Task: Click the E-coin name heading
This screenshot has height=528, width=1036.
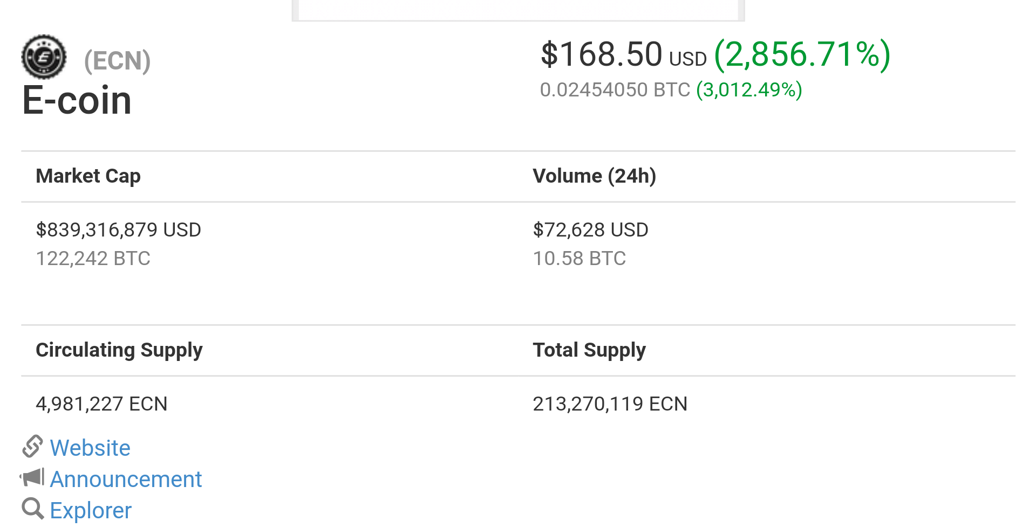Action: click(x=77, y=100)
